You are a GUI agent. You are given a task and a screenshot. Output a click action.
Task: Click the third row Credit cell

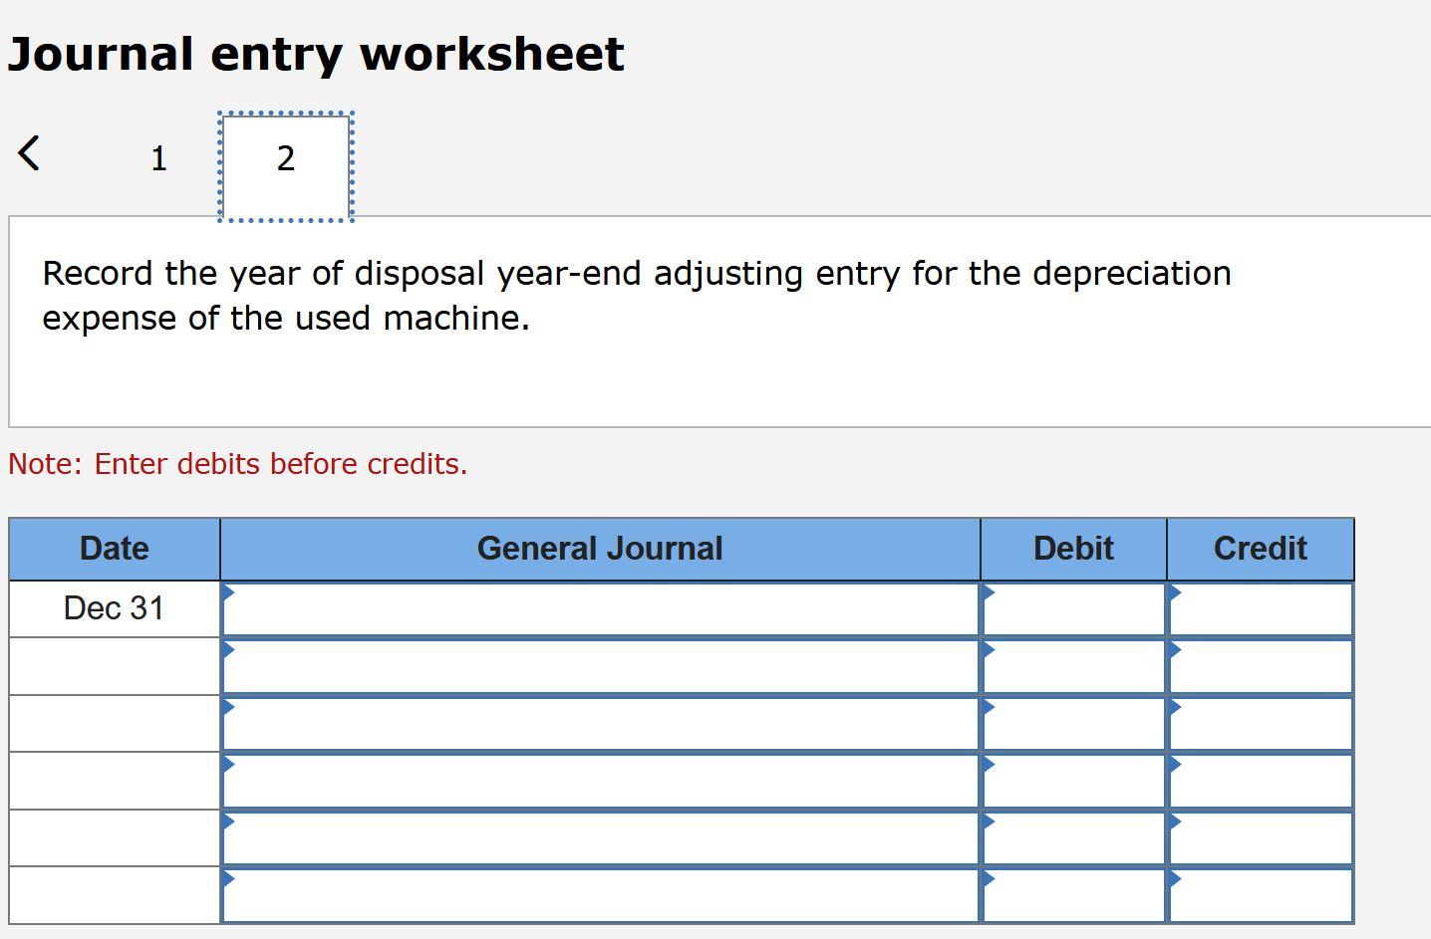pyautogui.click(x=1261, y=724)
